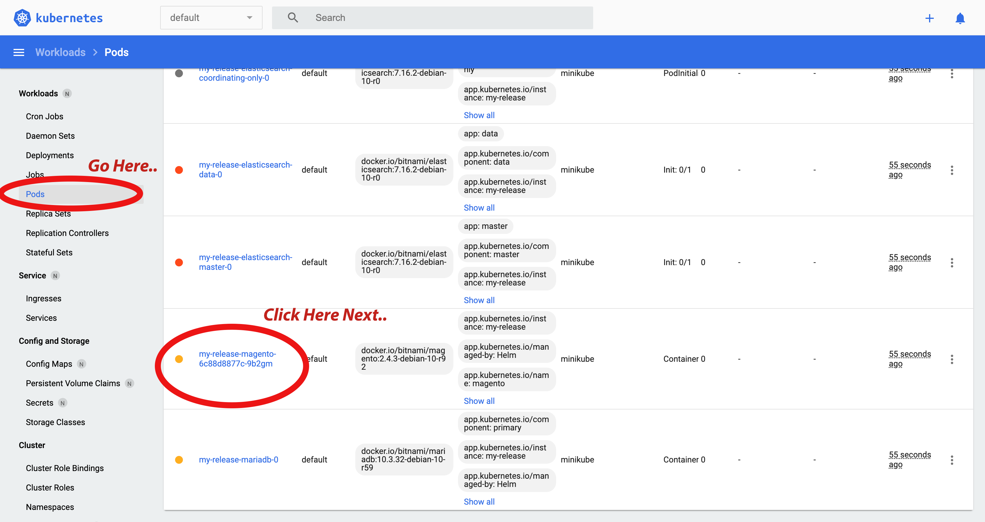Open actions menu for elasticsearch-data-0 row
The width and height of the screenshot is (985, 522).
[952, 170]
